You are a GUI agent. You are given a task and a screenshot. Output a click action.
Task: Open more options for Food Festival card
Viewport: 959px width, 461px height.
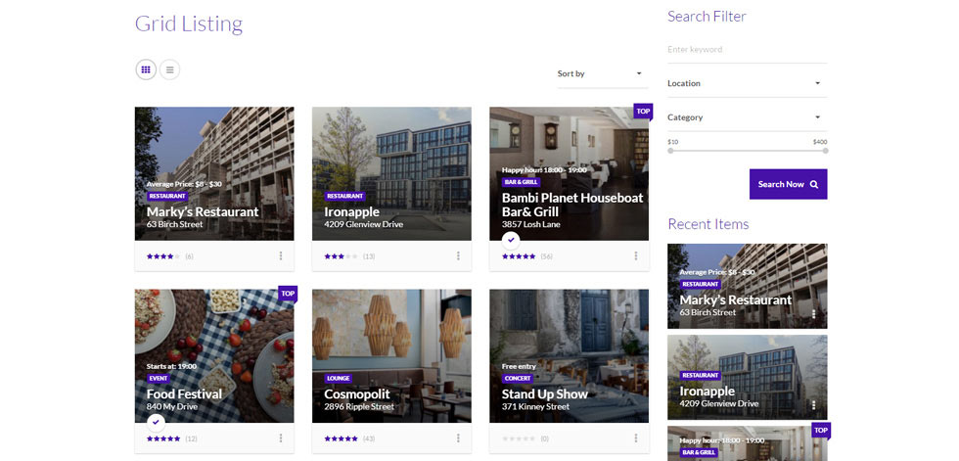coord(281,438)
